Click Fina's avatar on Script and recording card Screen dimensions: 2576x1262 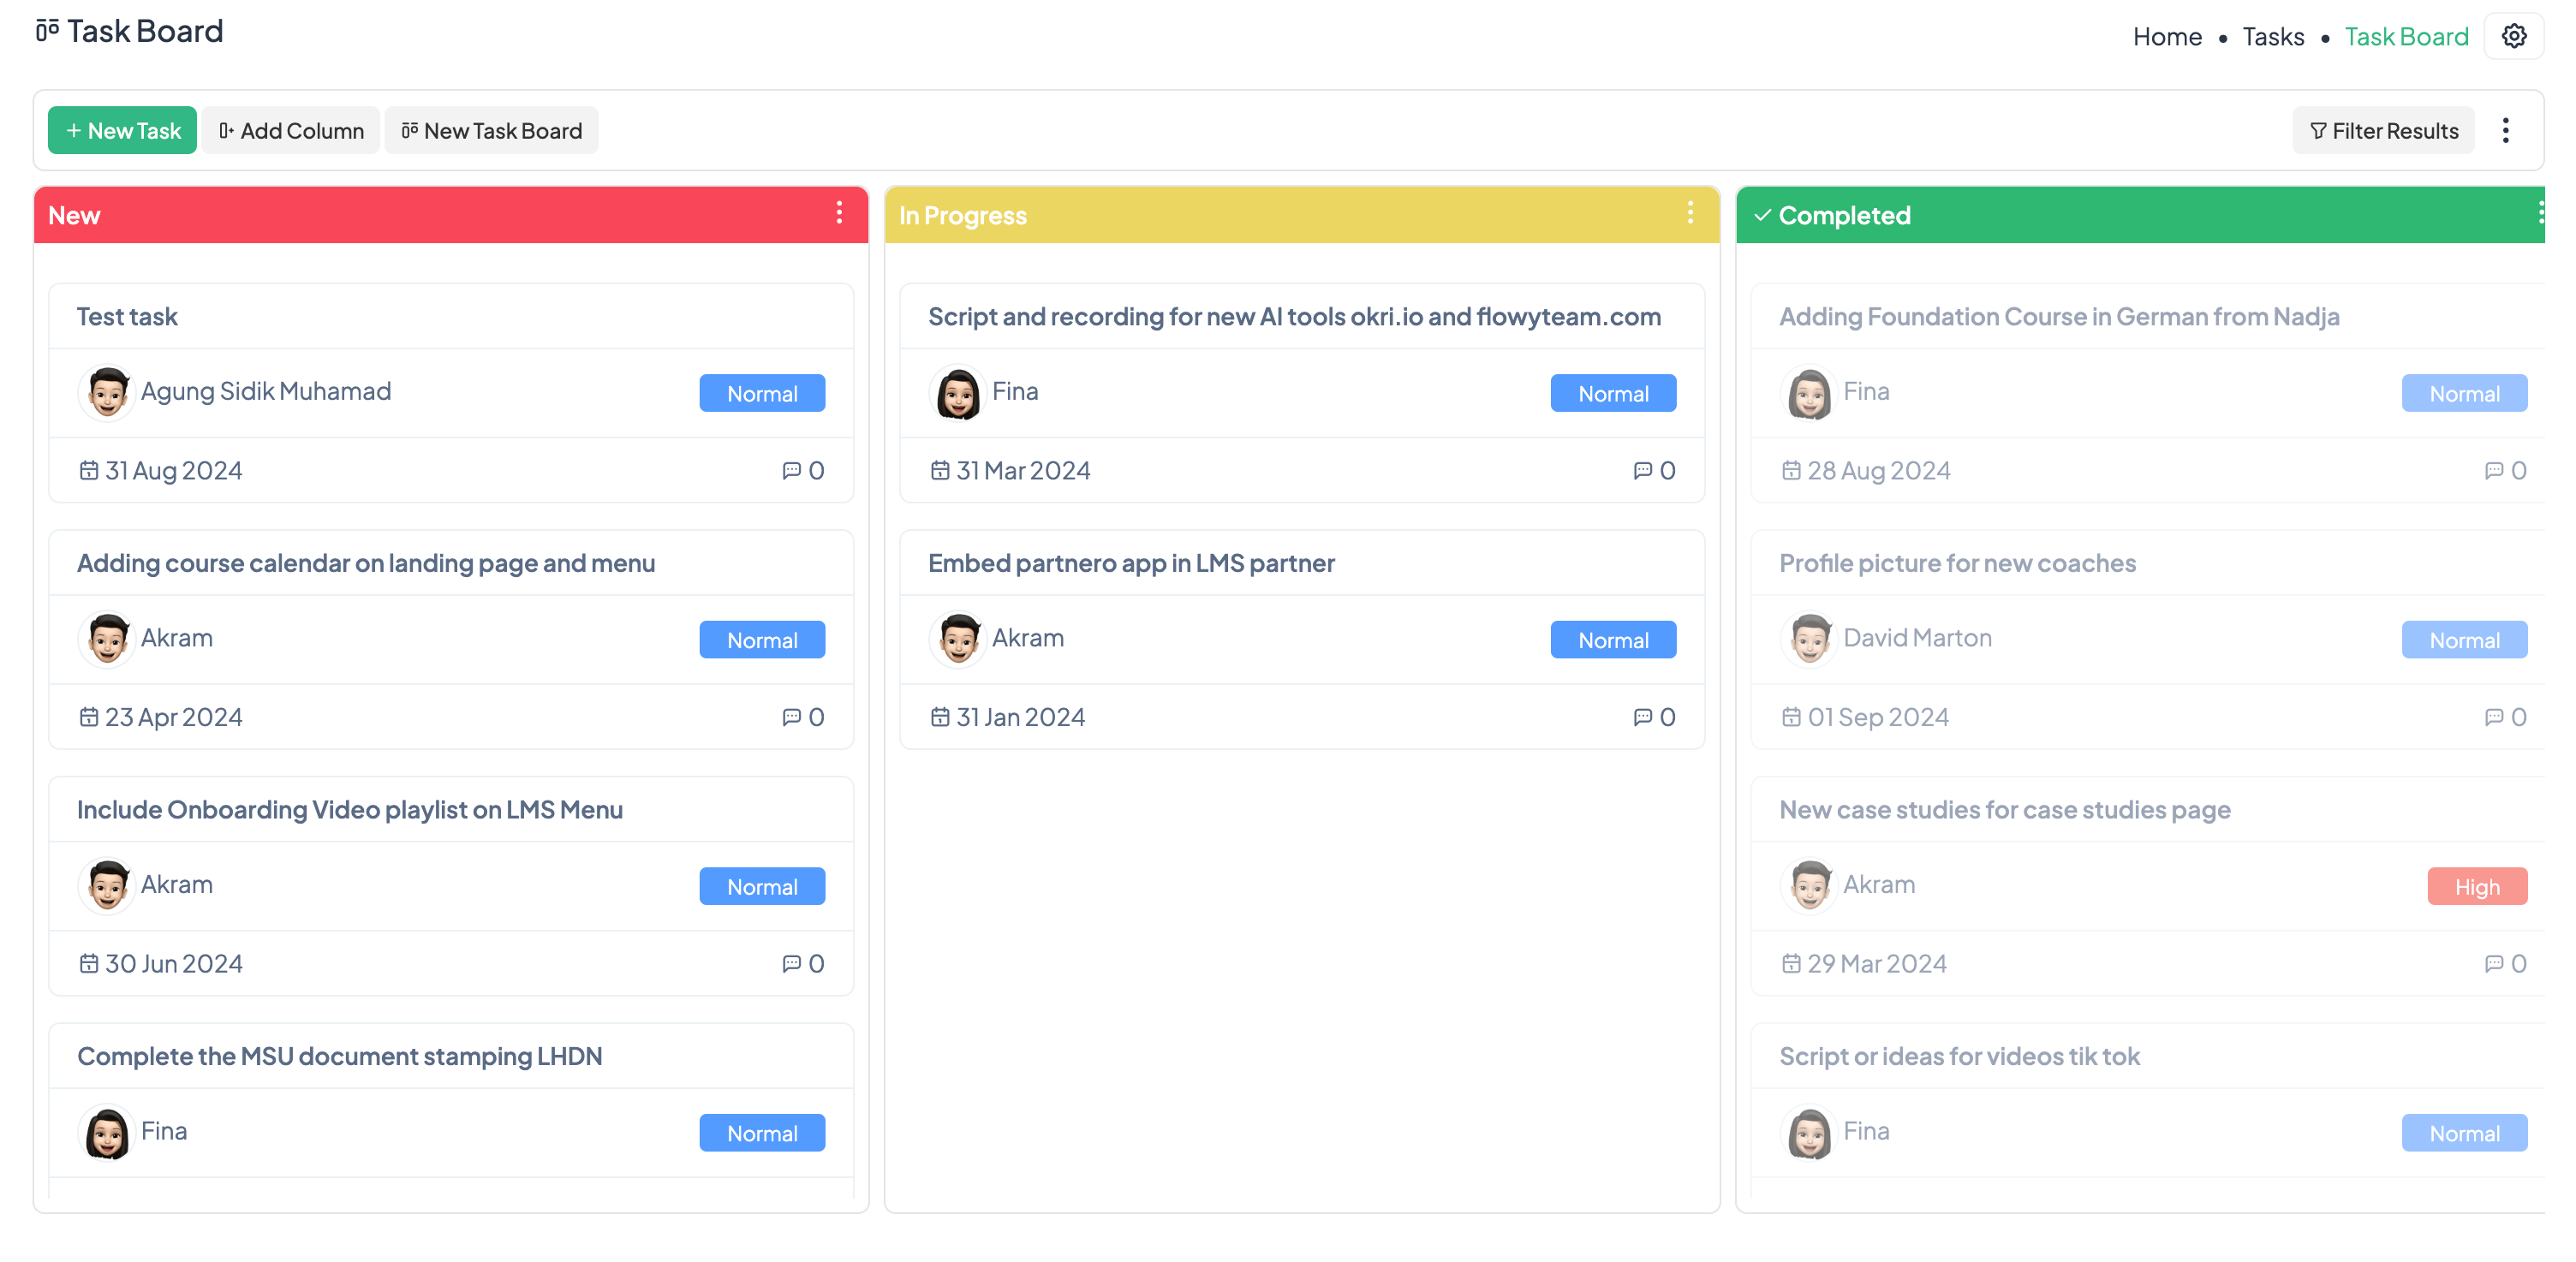tap(958, 392)
